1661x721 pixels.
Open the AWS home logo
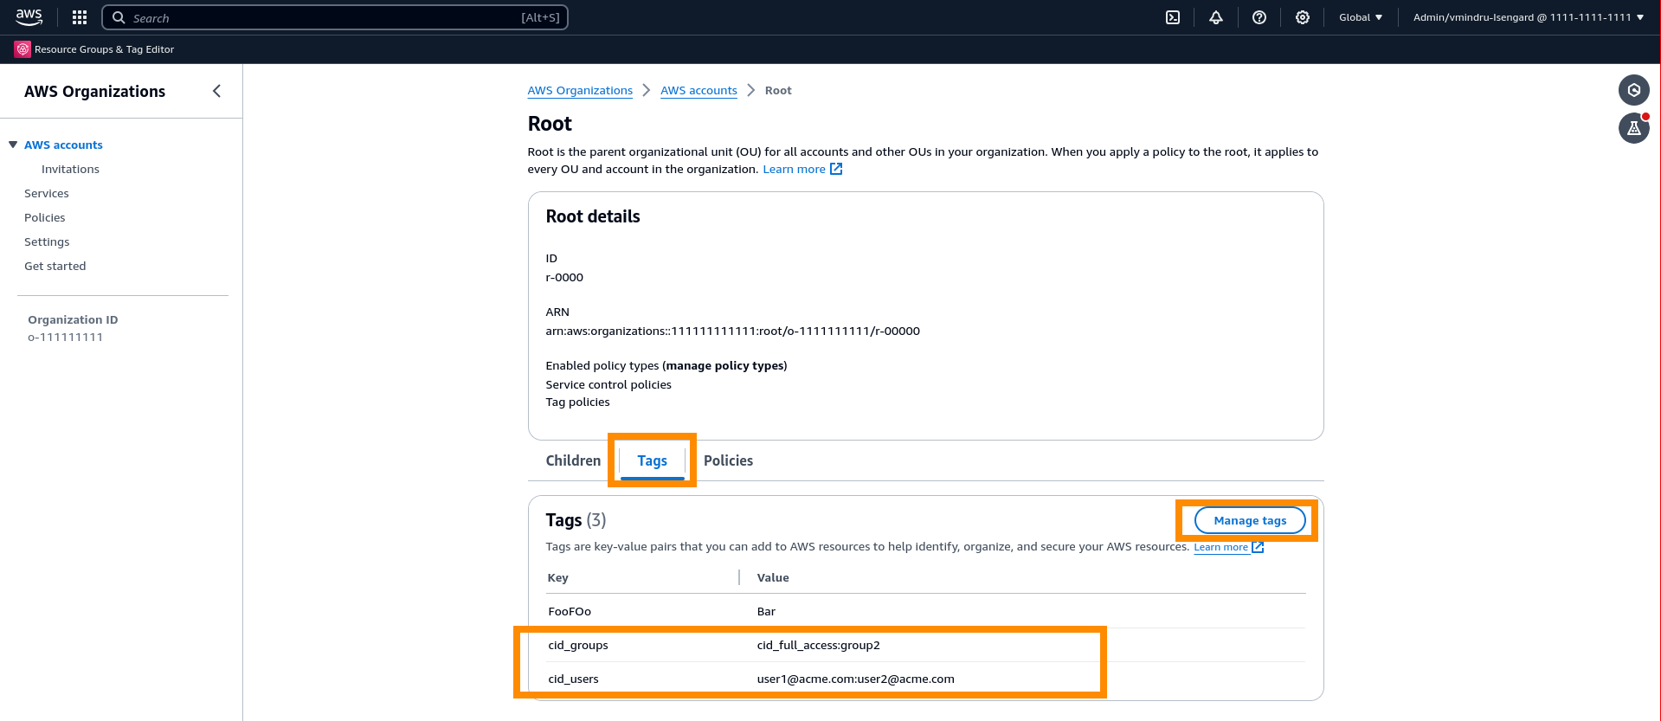[29, 16]
